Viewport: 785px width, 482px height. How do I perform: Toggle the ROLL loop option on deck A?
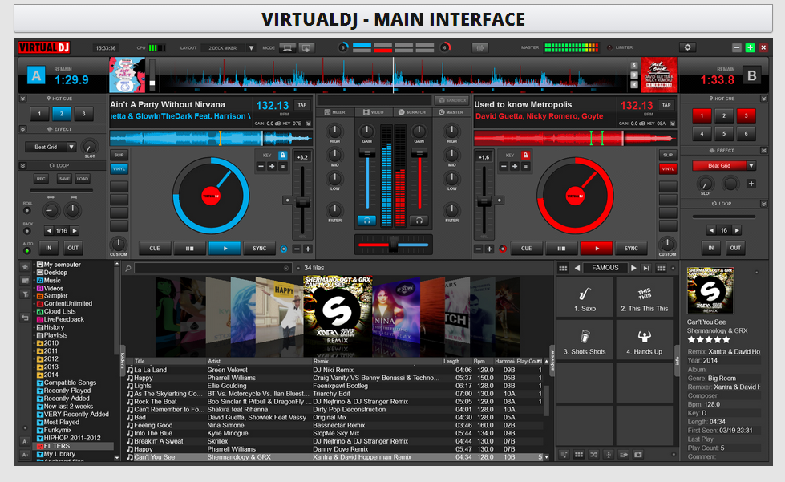click(x=27, y=211)
